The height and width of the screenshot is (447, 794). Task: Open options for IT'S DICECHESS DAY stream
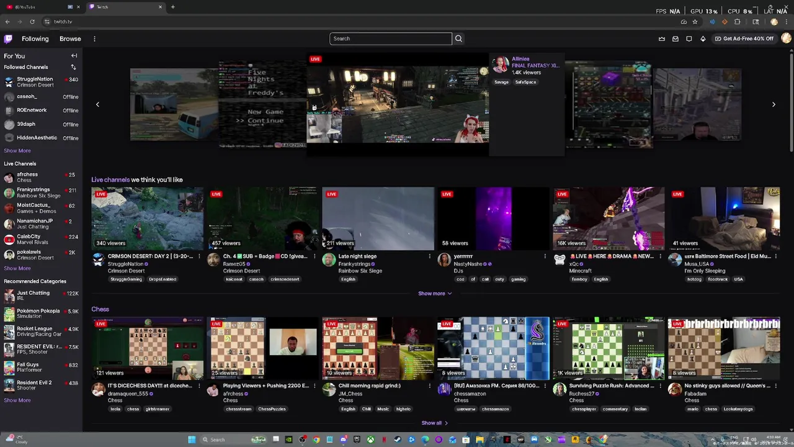tap(199, 386)
